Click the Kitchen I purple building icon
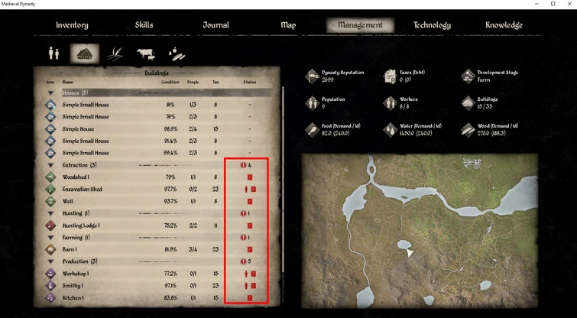Screen dimensions: 577x318 50,297
